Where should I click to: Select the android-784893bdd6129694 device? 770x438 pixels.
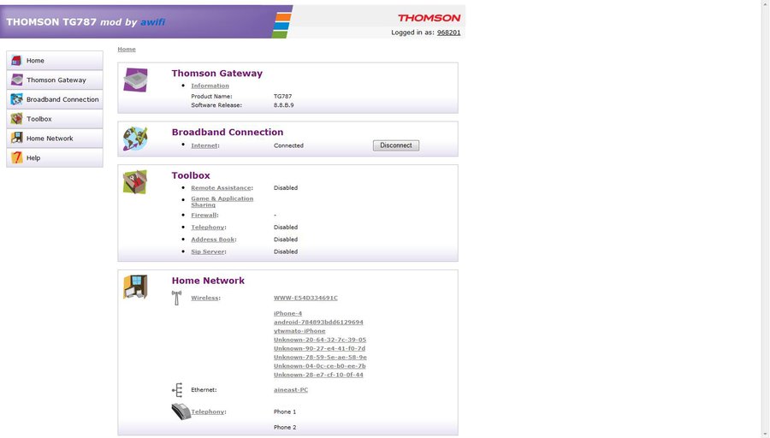pos(318,323)
